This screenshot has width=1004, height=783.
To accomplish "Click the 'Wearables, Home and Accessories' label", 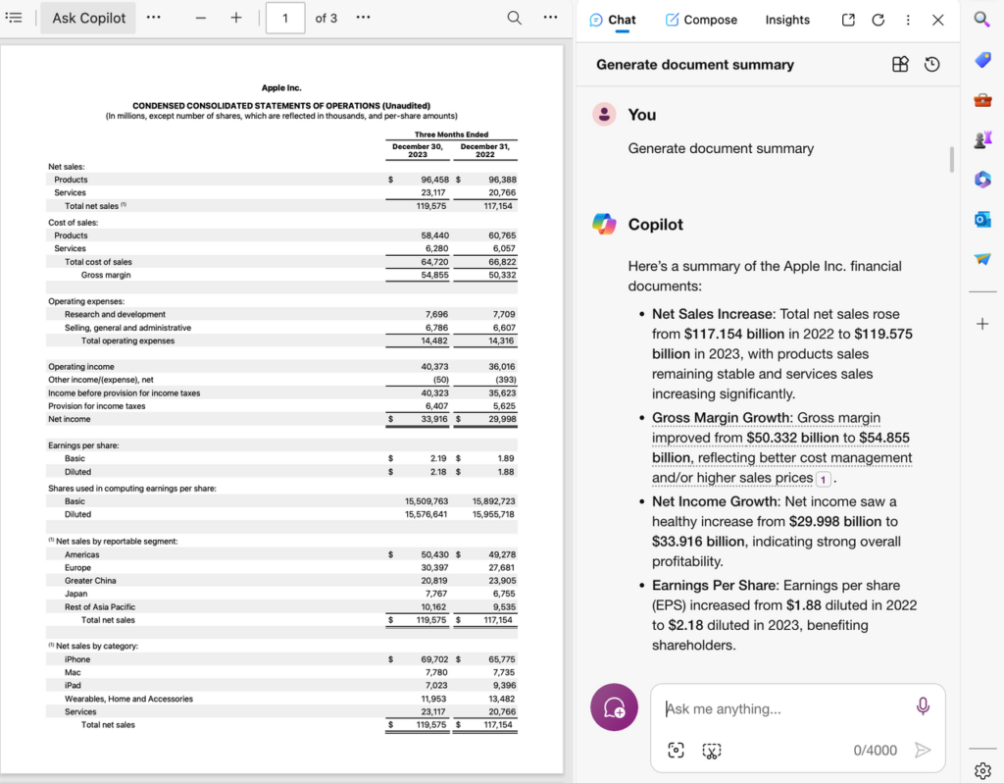I will [128, 699].
